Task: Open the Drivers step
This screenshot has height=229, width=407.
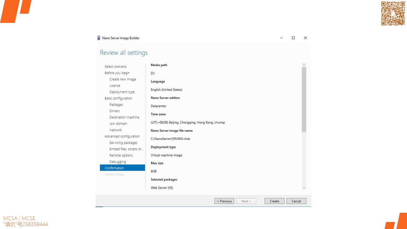Action: (x=114, y=111)
